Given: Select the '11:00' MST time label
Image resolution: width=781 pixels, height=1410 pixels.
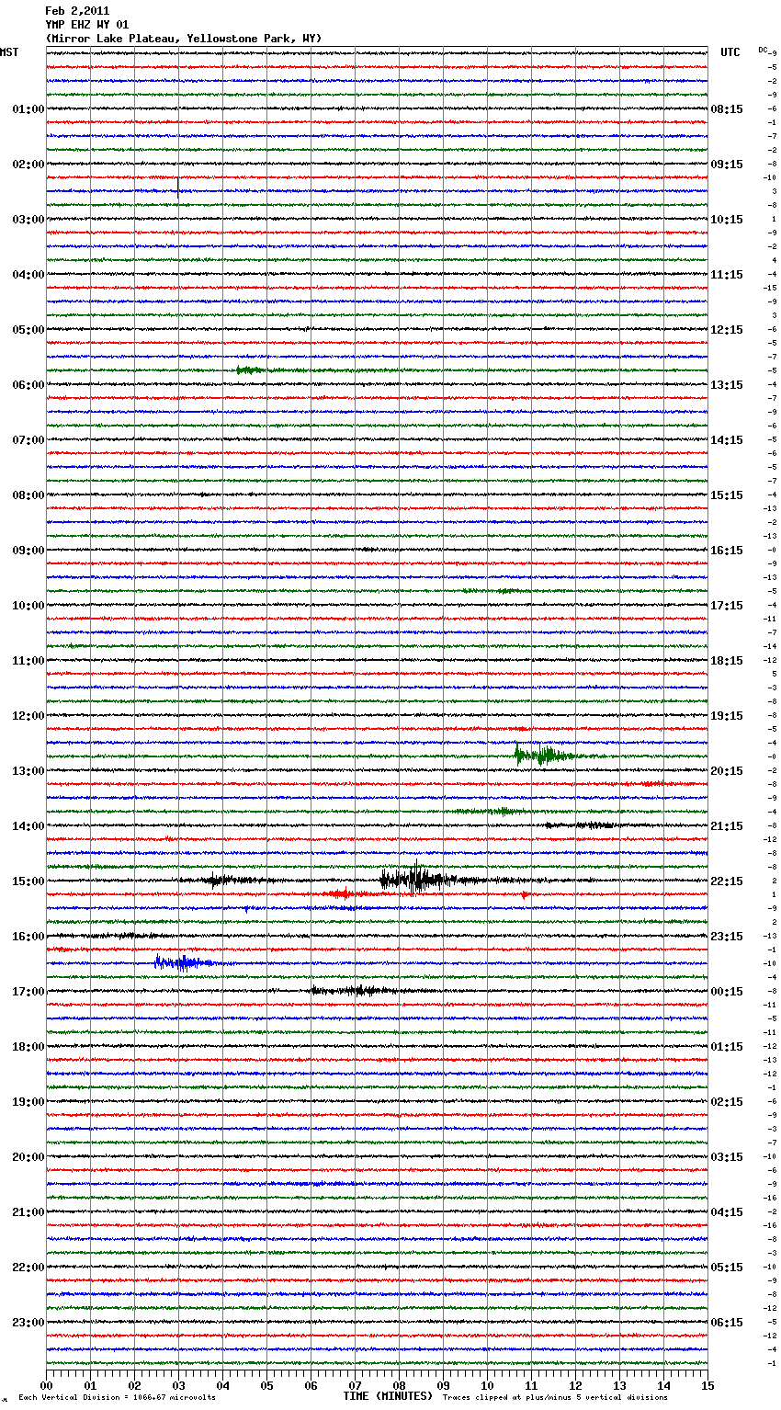Looking at the screenshot, I should (x=28, y=661).
